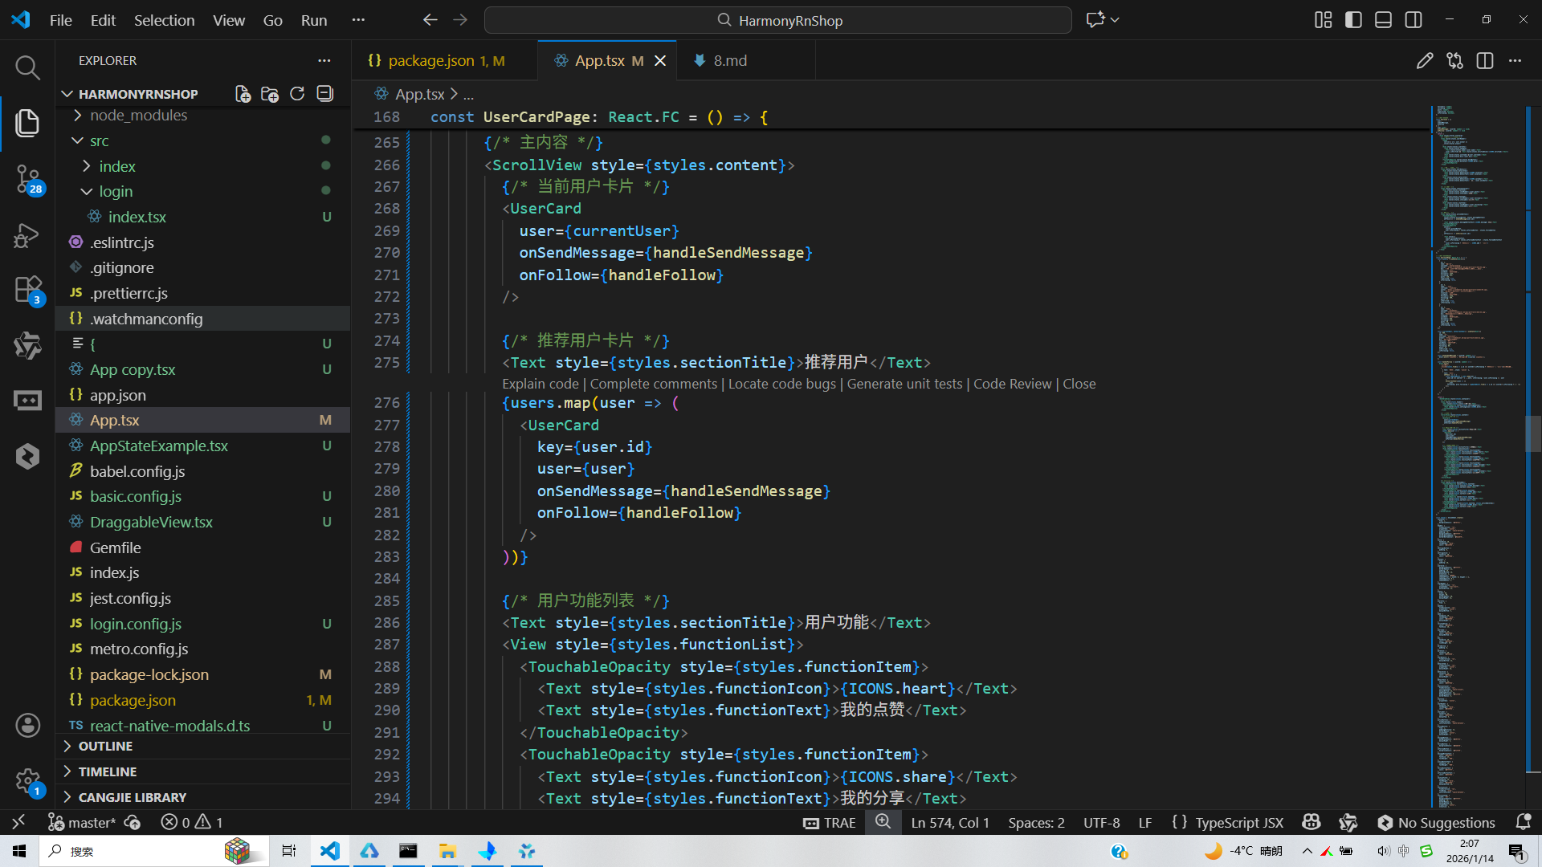Click the Explain code link

point(540,384)
